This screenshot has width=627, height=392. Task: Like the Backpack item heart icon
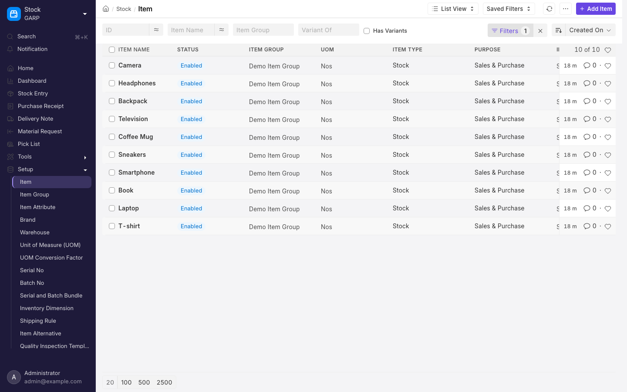pyautogui.click(x=608, y=101)
